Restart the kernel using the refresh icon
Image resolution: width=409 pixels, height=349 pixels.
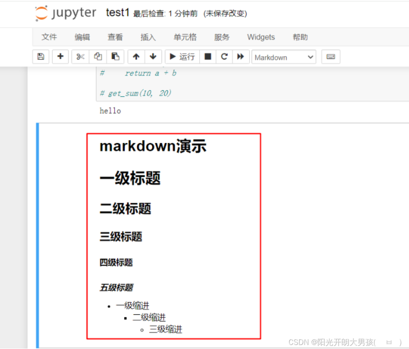click(x=224, y=56)
